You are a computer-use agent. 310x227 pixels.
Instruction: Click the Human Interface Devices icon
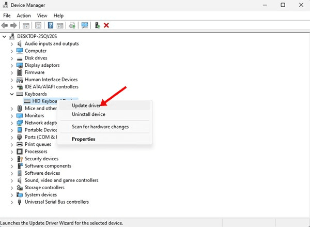coord(20,80)
